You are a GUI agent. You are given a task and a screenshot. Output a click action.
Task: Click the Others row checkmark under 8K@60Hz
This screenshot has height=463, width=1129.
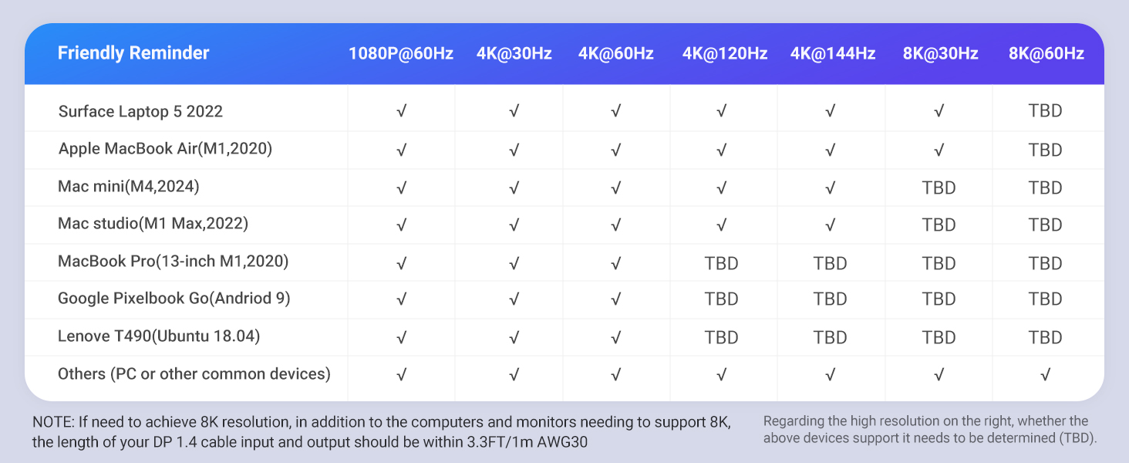tap(1045, 375)
